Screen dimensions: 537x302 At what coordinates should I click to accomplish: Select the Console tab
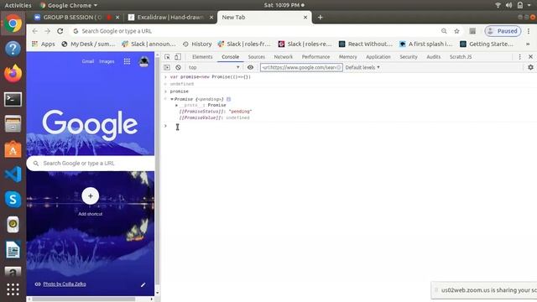click(x=230, y=57)
